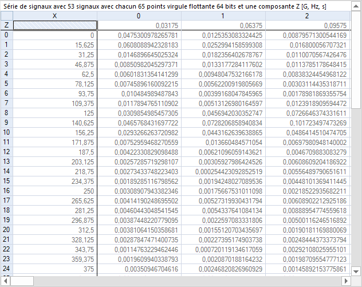Select cell 0,0465768431697722
Viewport: 362px width, 287px height.
139,123
